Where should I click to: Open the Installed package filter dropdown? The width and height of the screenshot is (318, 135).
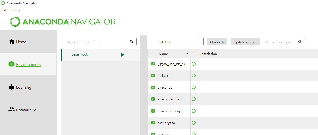coord(177,42)
